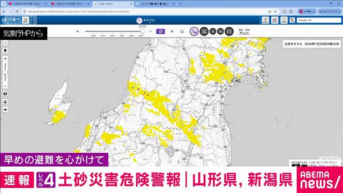Toggle the terrain mountain icon
The width and height of the screenshot is (343, 193).
pyautogui.click(x=5, y=109)
